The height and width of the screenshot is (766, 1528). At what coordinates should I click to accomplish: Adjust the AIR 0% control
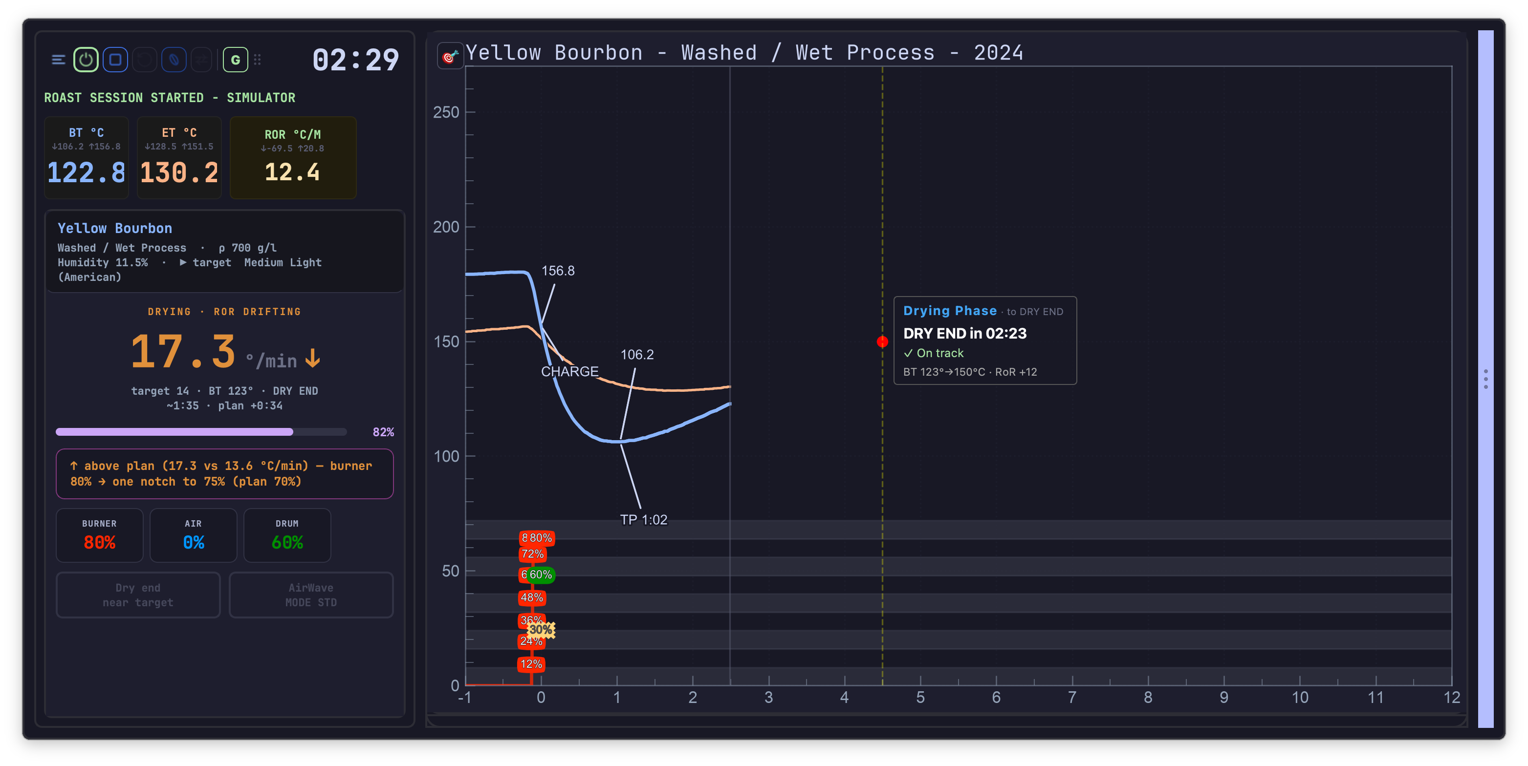[194, 535]
